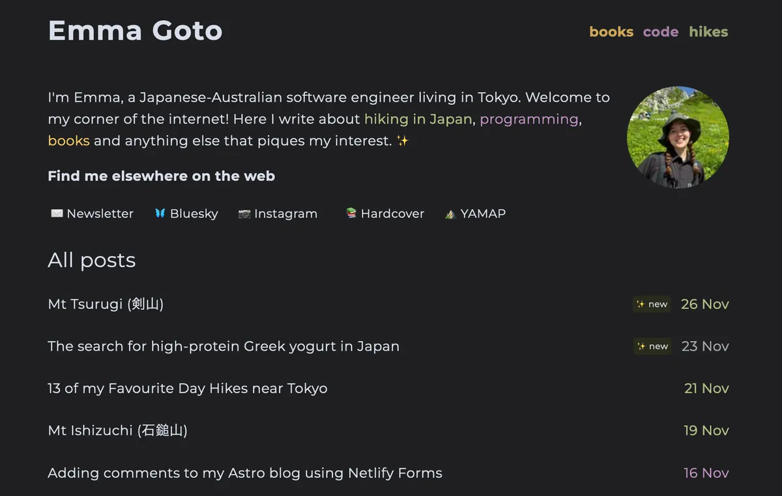Open the books section in top navigation

(611, 32)
